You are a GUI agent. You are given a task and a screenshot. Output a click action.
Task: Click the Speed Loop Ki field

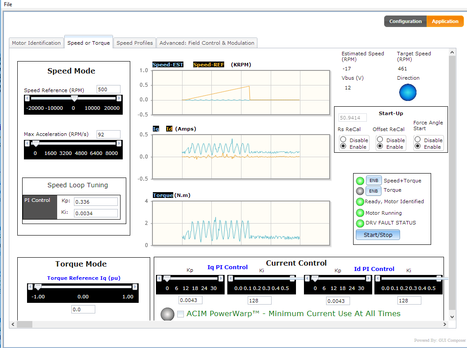pos(96,213)
